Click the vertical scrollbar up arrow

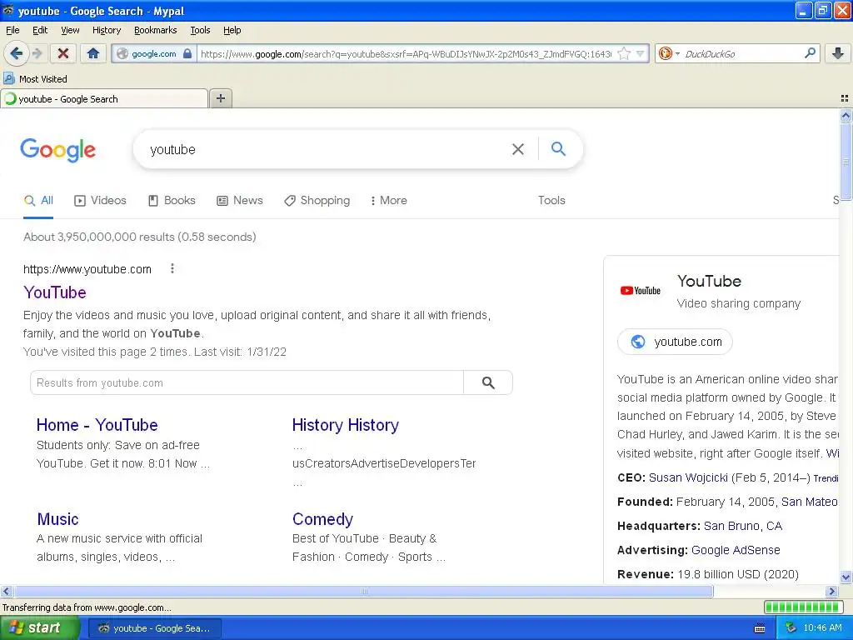pyautogui.click(x=846, y=115)
